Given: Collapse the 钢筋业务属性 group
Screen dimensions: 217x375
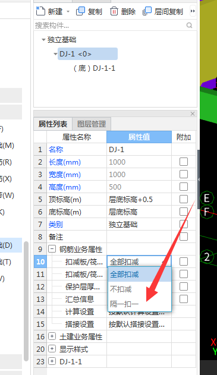Looking at the screenshot, I should pyautogui.click(x=52, y=249).
